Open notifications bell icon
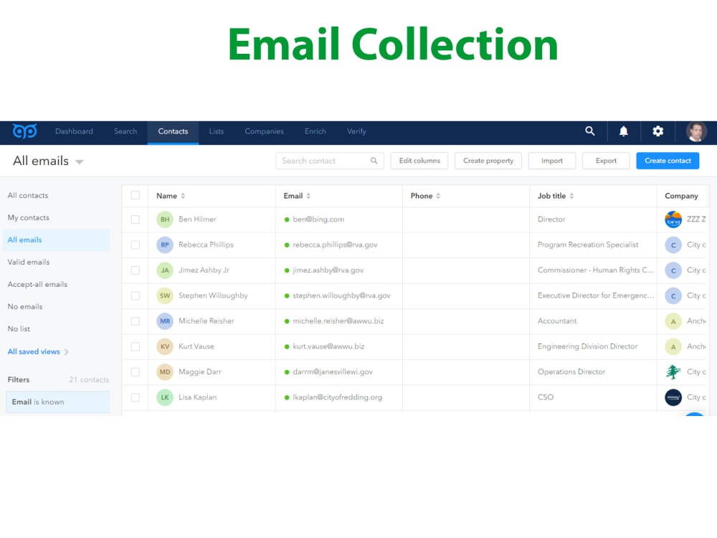The image size is (717, 538). (623, 131)
